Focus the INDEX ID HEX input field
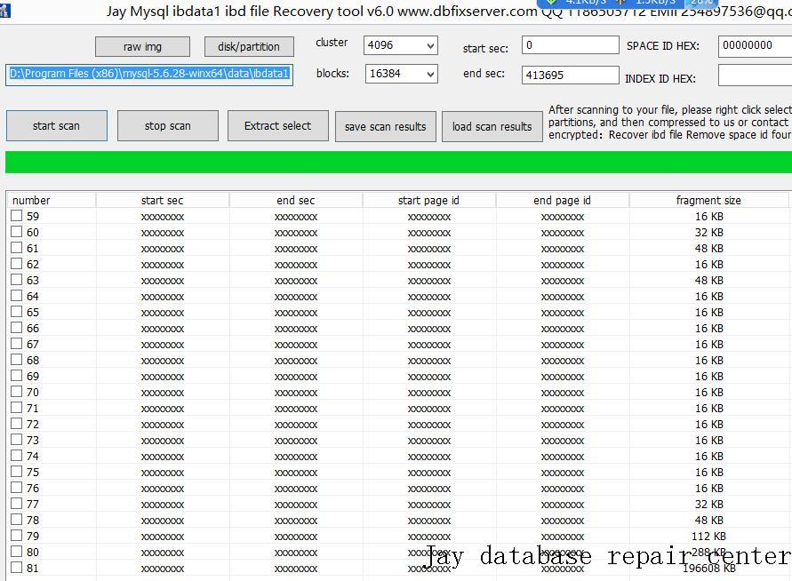 point(756,76)
